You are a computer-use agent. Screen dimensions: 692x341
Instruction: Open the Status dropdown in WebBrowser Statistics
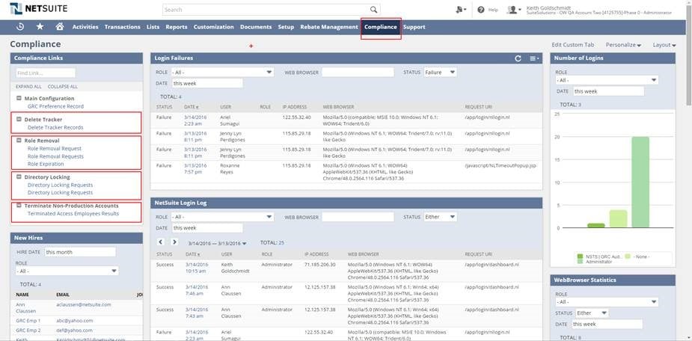tap(591, 313)
